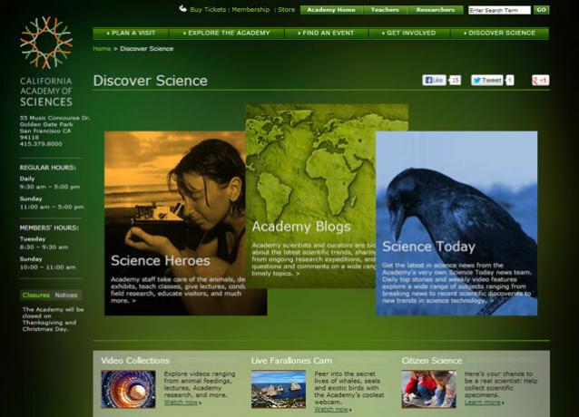Open the Science Heroes card

click(x=174, y=223)
